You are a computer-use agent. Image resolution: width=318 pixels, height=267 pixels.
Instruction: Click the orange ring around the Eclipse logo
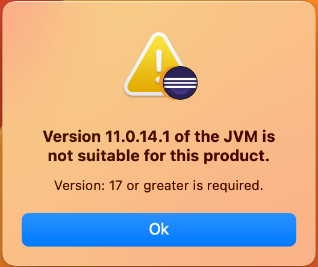point(161,83)
